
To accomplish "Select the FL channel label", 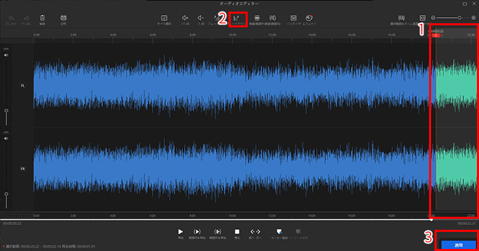I will [23, 85].
